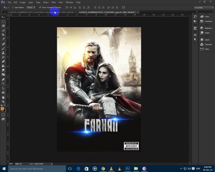
Task: Open the Windows Start menu
Action: point(4,169)
